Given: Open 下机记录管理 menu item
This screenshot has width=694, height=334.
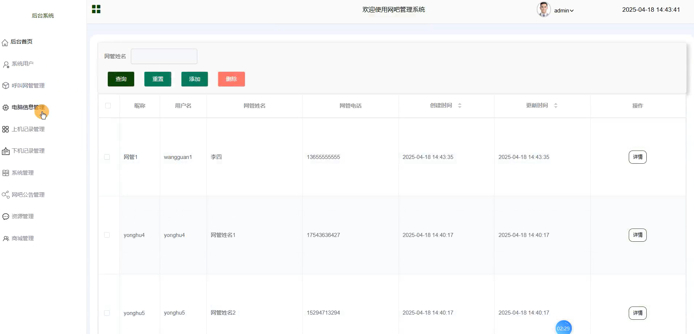Looking at the screenshot, I should coord(28,151).
